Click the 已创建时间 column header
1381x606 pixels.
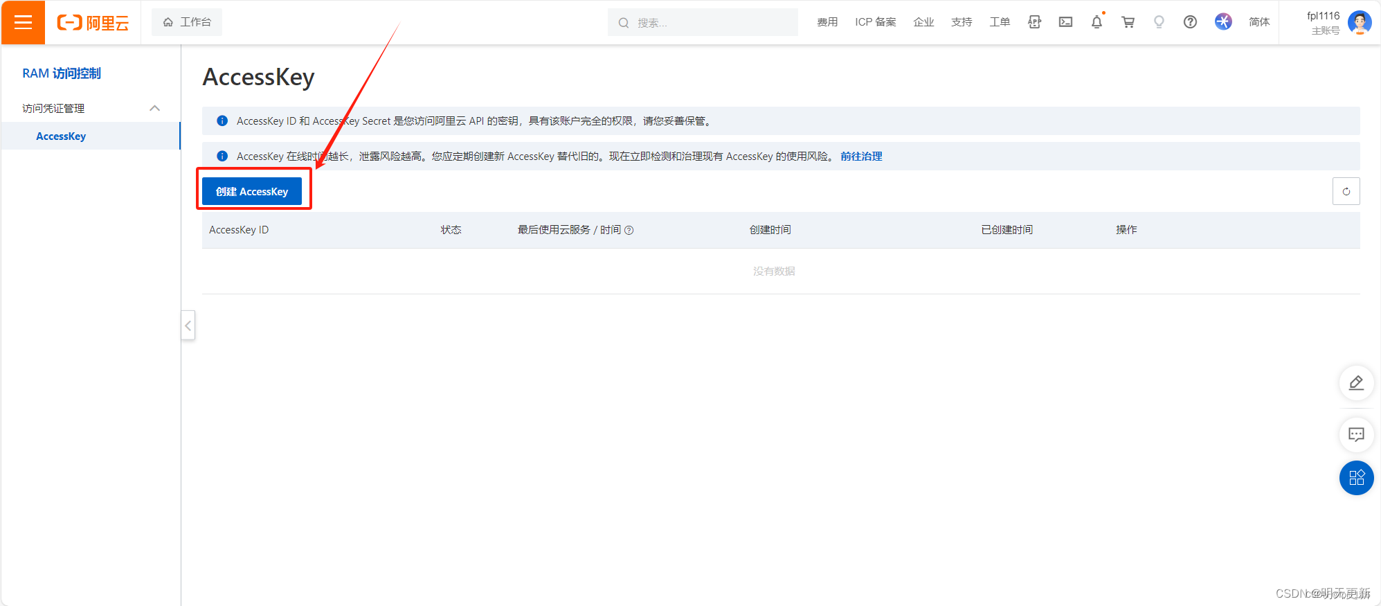[x=1007, y=230]
